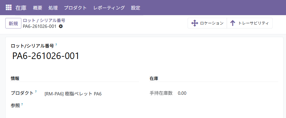Open the apps grid home menu

pos(9,8)
